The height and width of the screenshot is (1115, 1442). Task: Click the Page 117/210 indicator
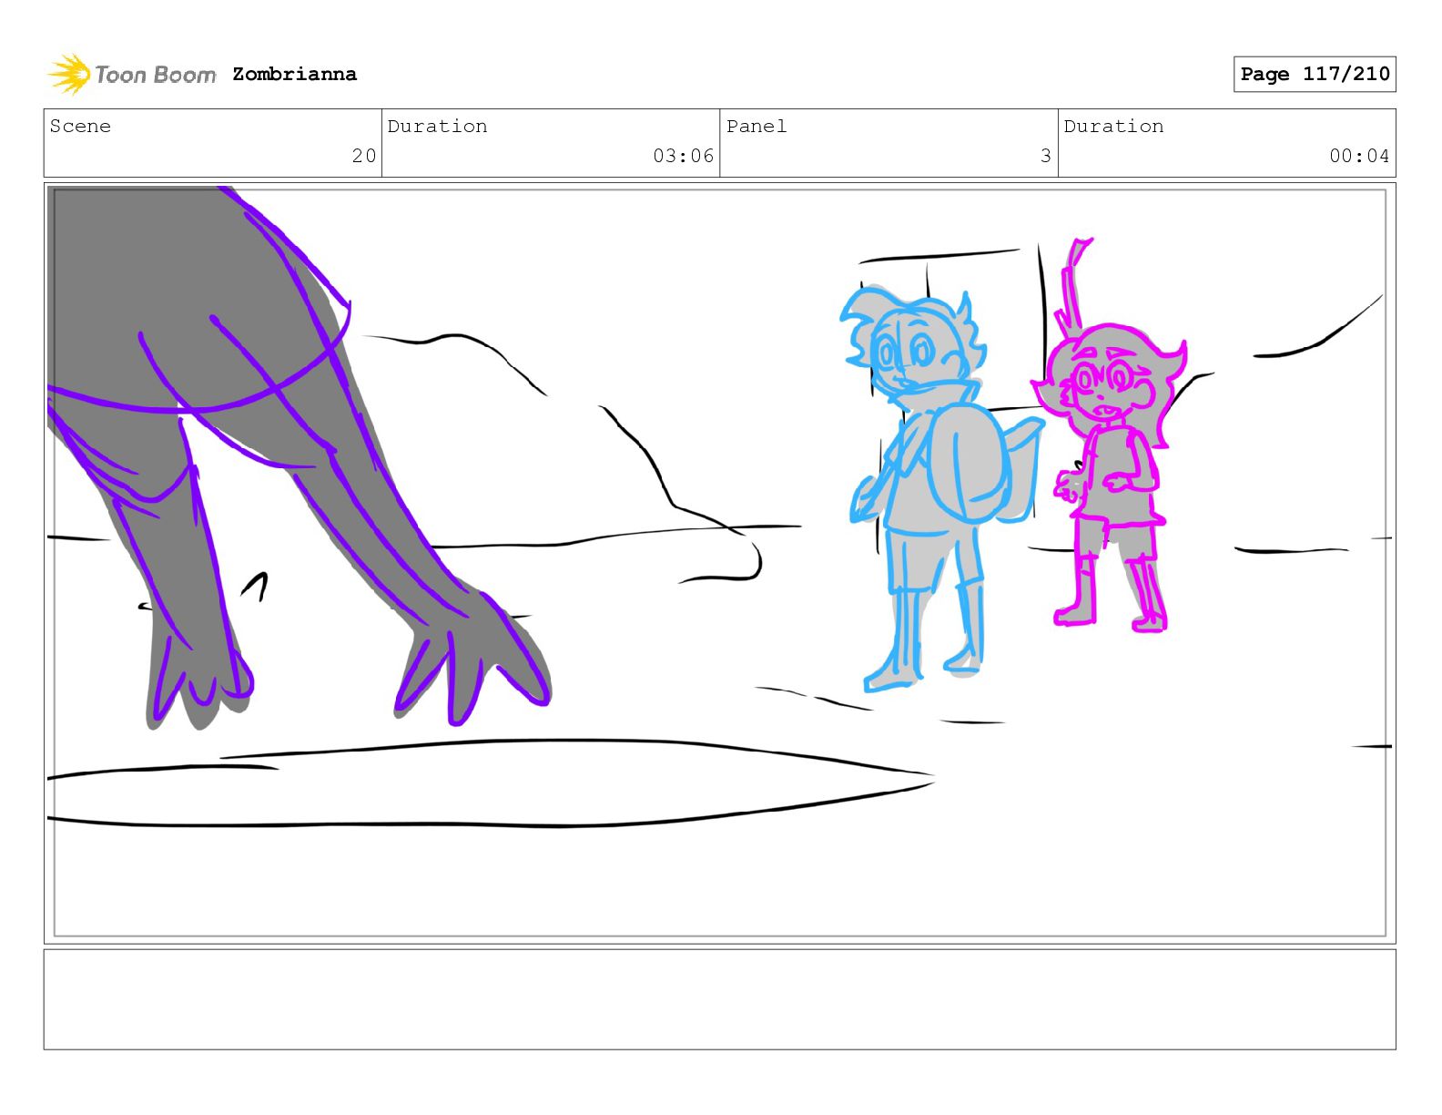(x=1315, y=74)
